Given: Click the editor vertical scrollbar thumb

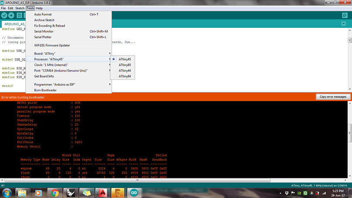Looking at the screenshot, I should pos(349,40).
